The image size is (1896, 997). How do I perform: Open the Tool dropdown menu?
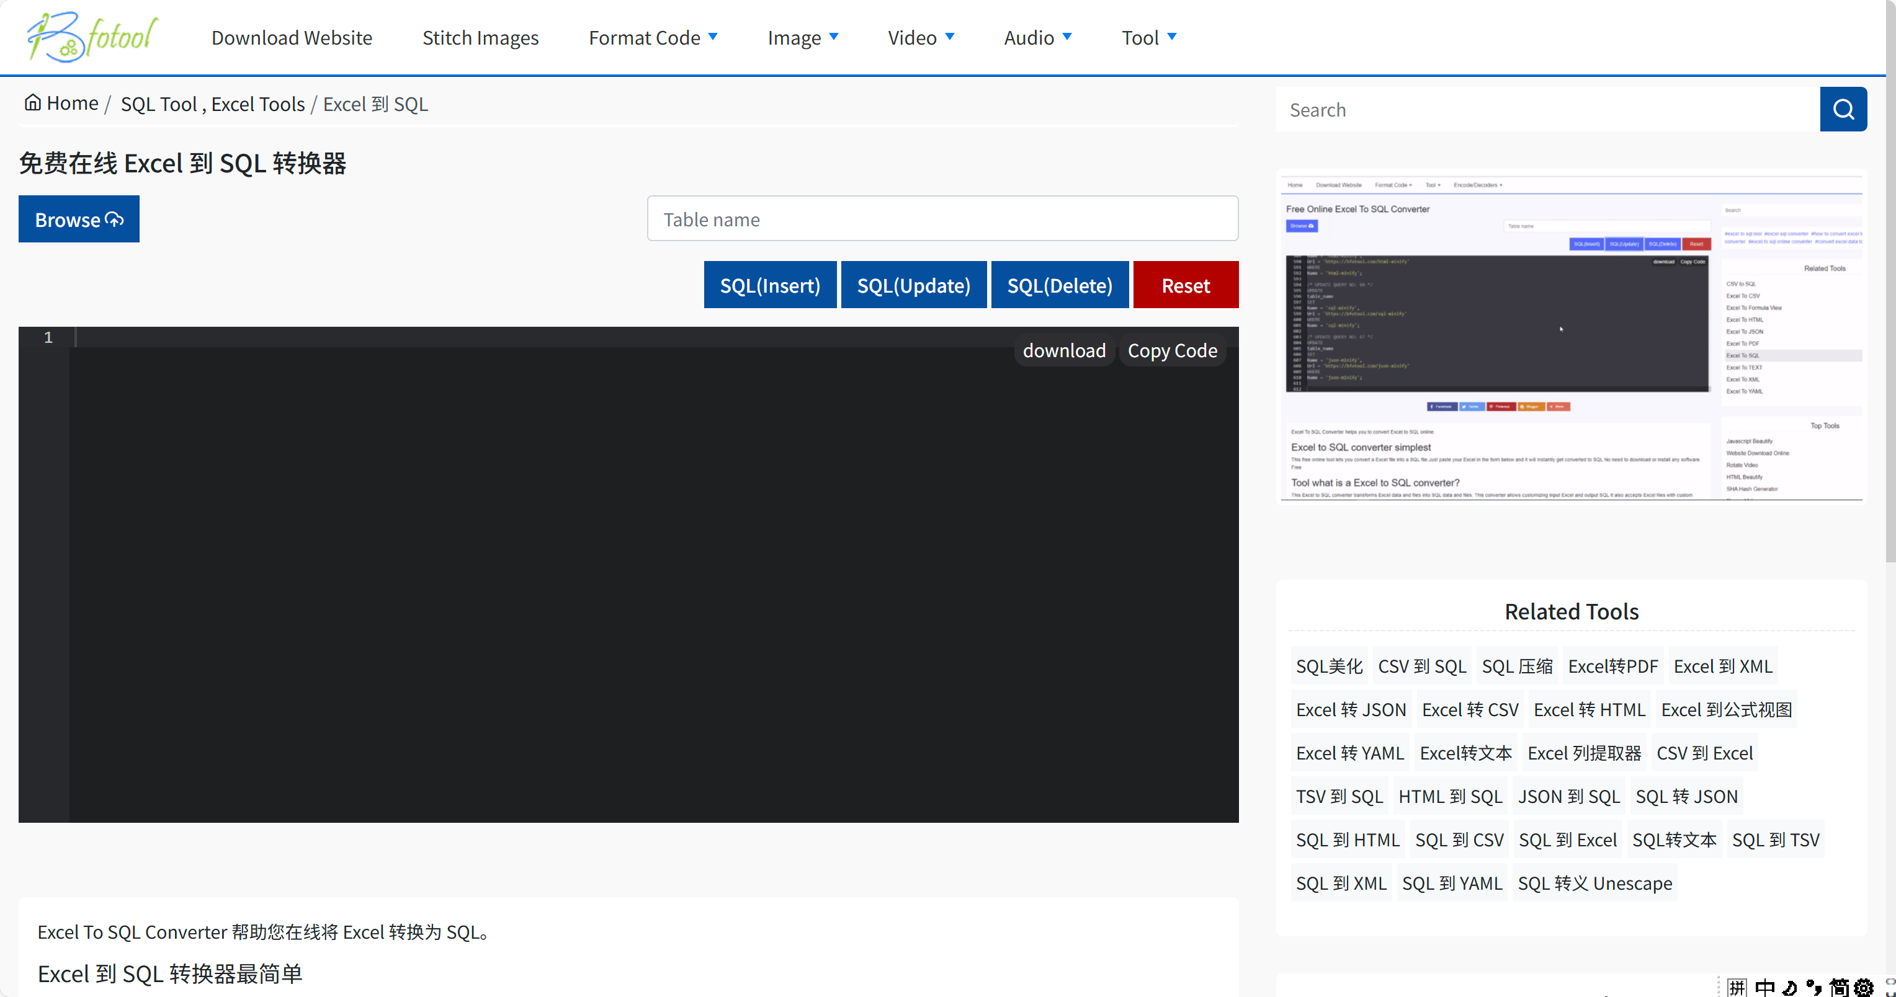pyautogui.click(x=1148, y=38)
